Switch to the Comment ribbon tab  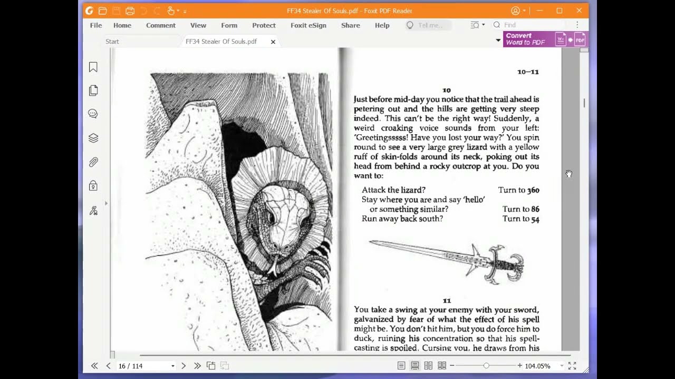161,25
